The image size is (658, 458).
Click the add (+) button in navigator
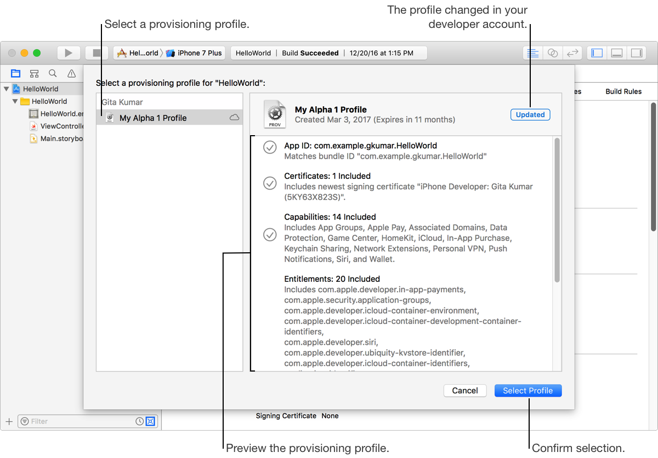click(x=9, y=421)
